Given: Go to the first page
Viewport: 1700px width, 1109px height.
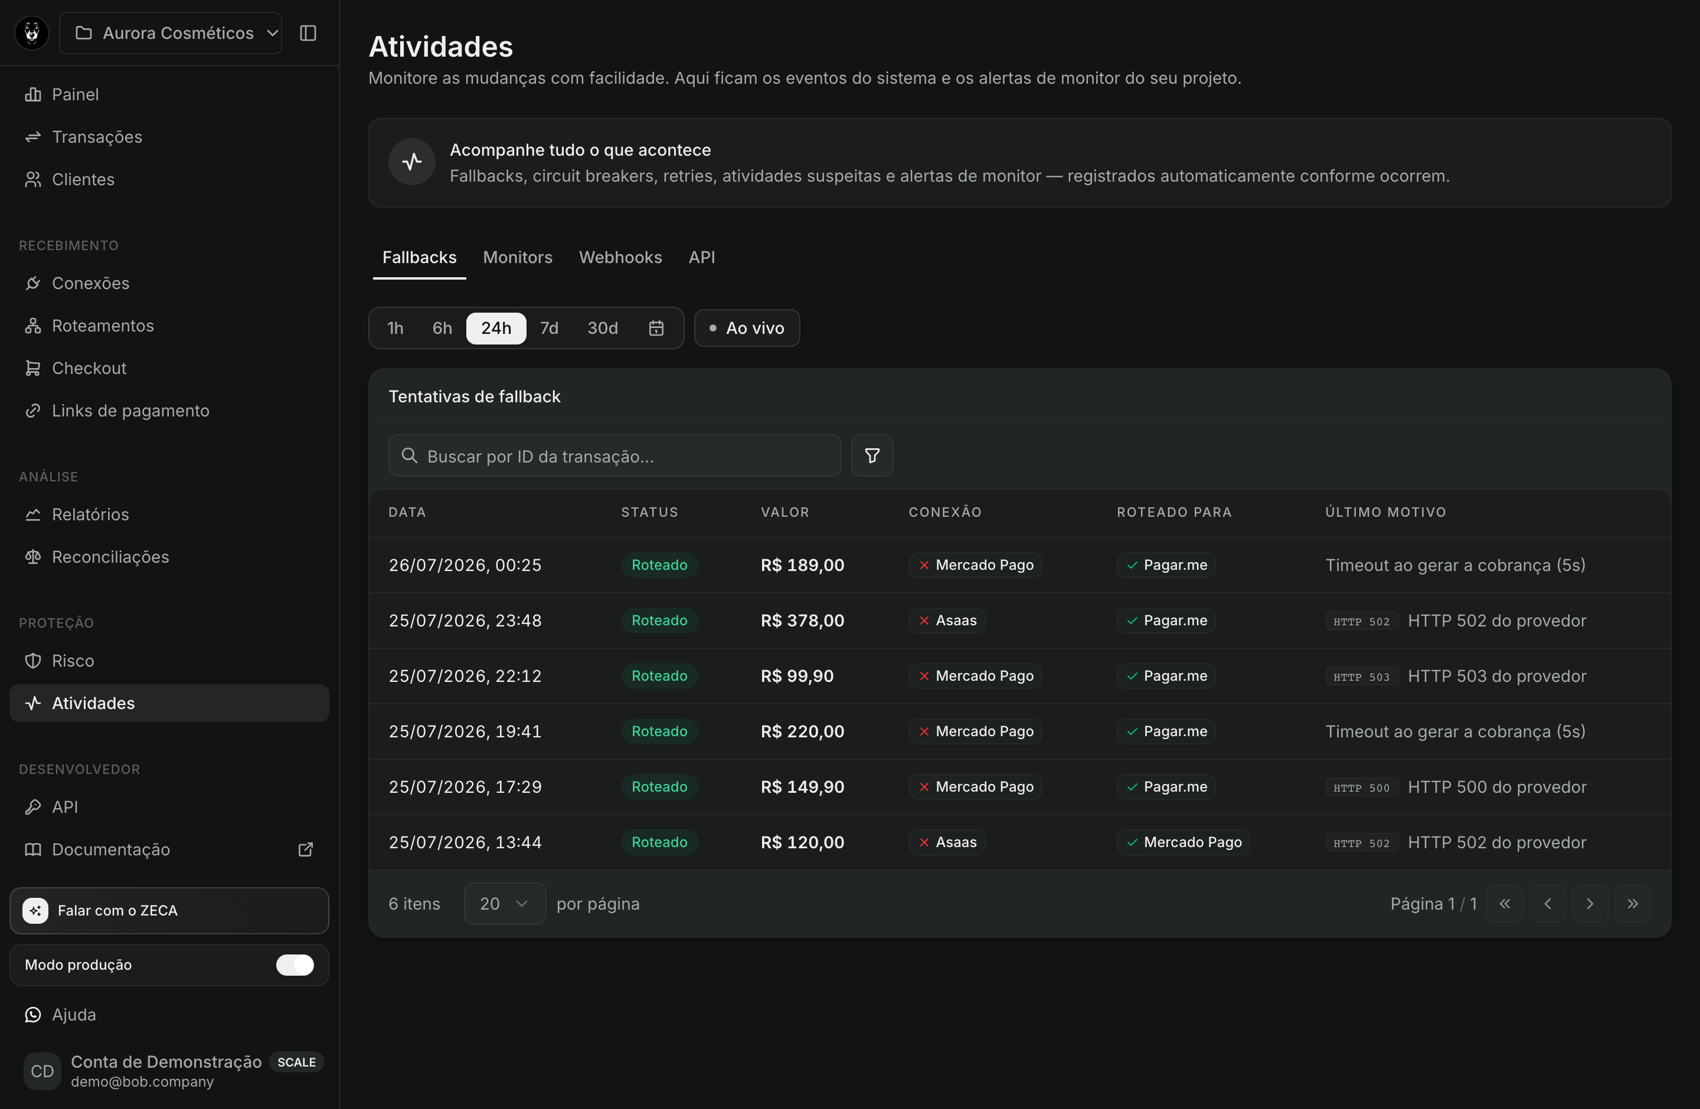Looking at the screenshot, I should [1505, 904].
